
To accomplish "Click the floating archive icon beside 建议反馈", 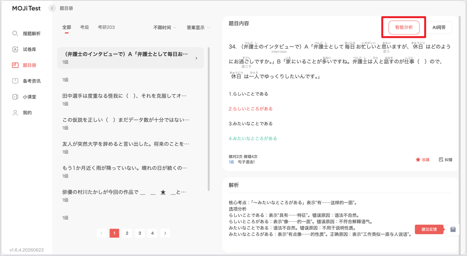I will click(453, 229).
